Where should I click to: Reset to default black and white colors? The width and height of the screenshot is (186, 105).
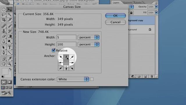[3, 77]
